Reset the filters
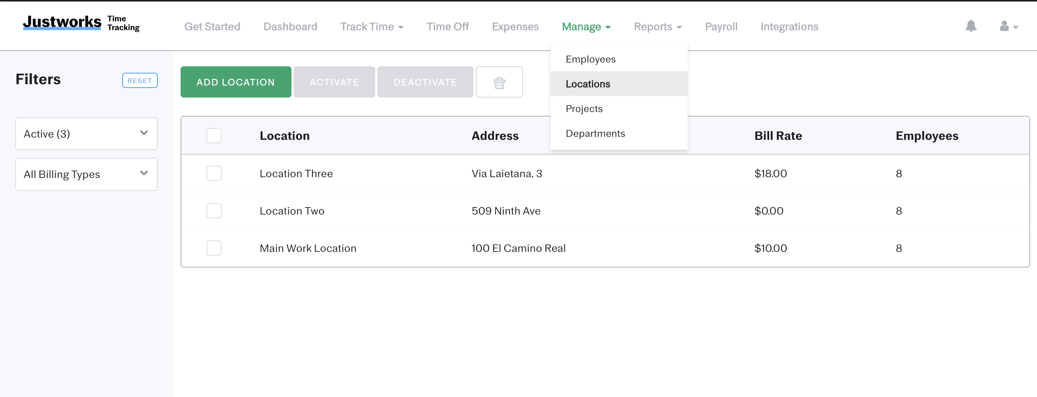Image resolution: width=1037 pixels, height=397 pixels. pyautogui.click(x=139, y=80)
